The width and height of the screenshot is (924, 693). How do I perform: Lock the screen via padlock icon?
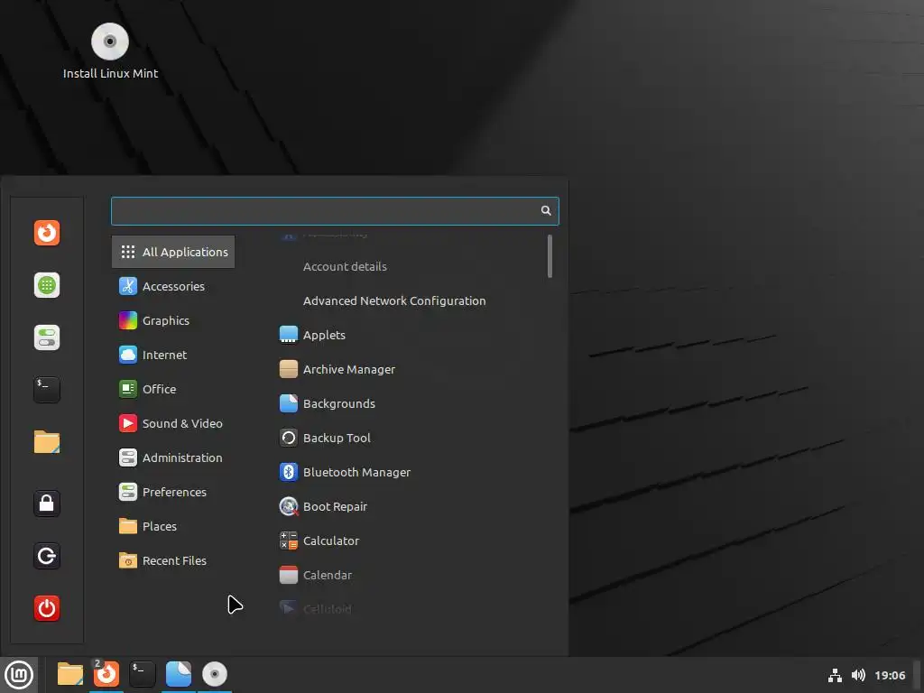tap(47, 504)
